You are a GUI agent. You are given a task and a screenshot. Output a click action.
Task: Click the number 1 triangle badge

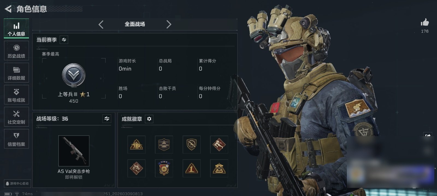191,168
